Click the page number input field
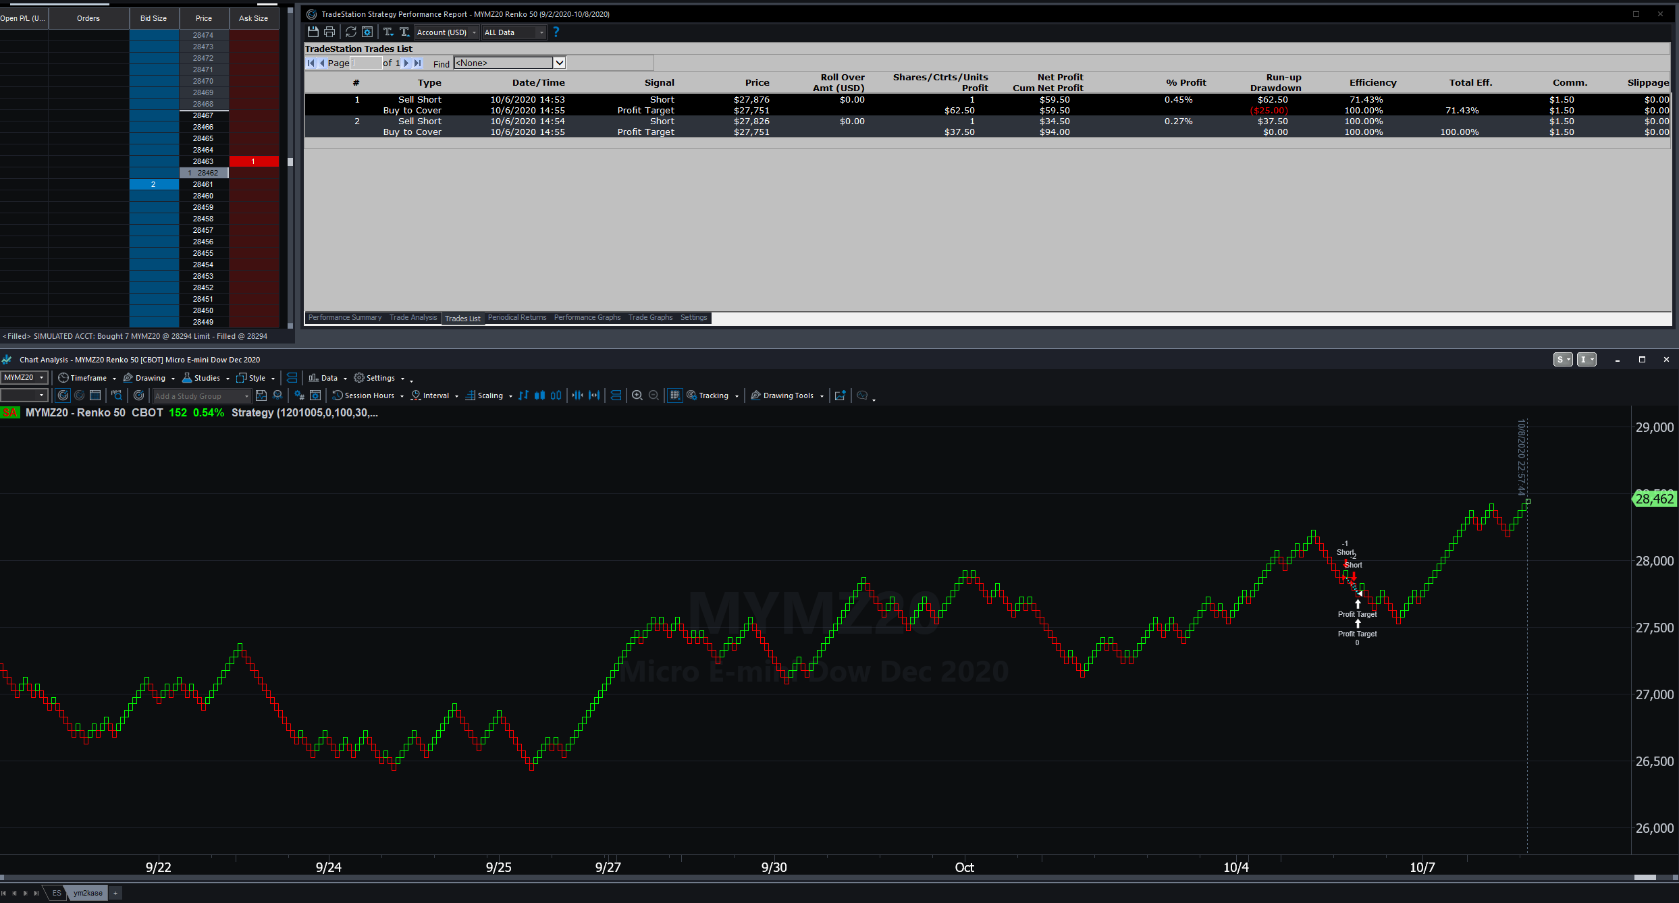 [366, 63]
